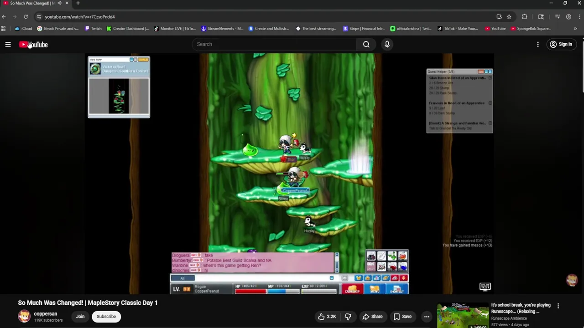This screenshot has width=584, height=328.
Task: Install app icon in address bar
Action: pos(499,17)
